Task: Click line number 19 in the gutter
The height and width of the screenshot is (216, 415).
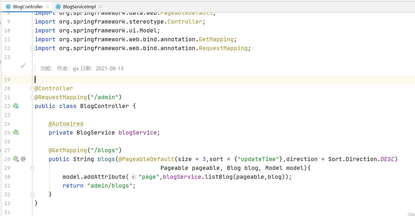Action: (x=7, y=80)
